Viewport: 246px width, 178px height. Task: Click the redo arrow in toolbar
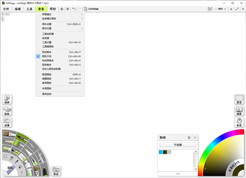pos(80,9)
